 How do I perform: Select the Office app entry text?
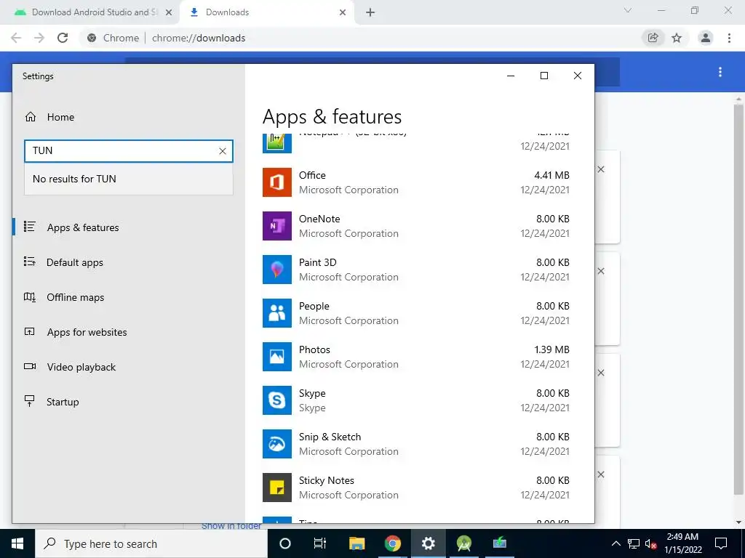tap(312, 175)
